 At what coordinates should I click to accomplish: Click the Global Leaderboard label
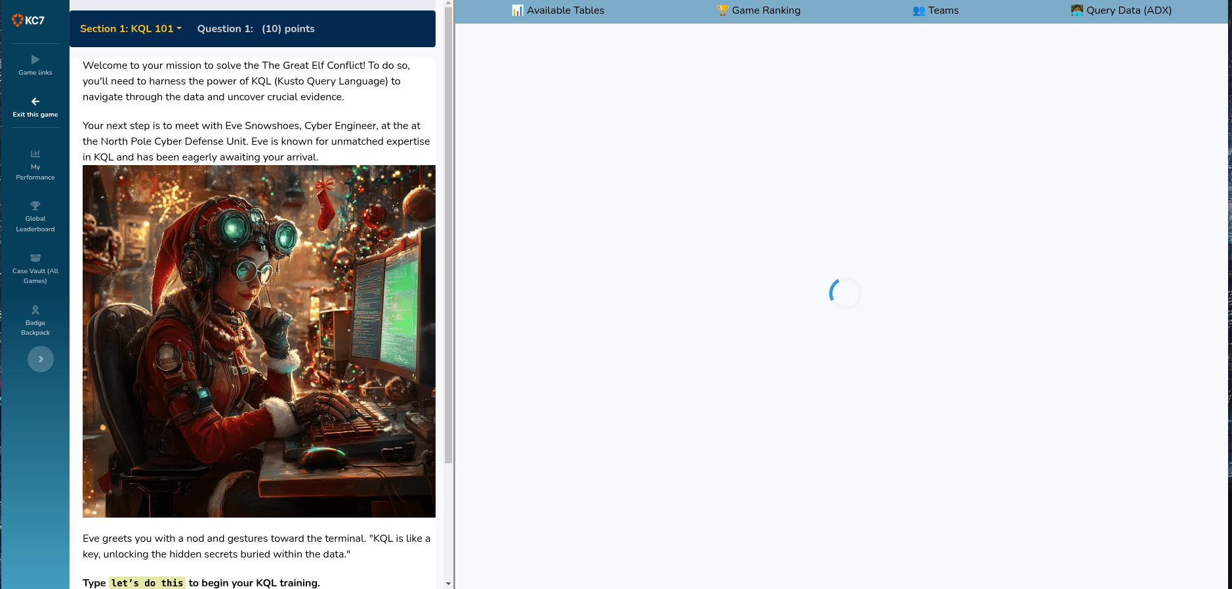[x=35, y=224]
